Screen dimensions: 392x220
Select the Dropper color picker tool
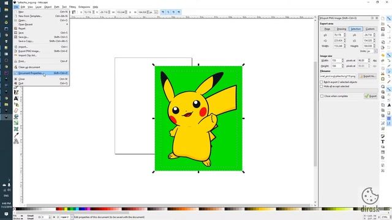16,135
